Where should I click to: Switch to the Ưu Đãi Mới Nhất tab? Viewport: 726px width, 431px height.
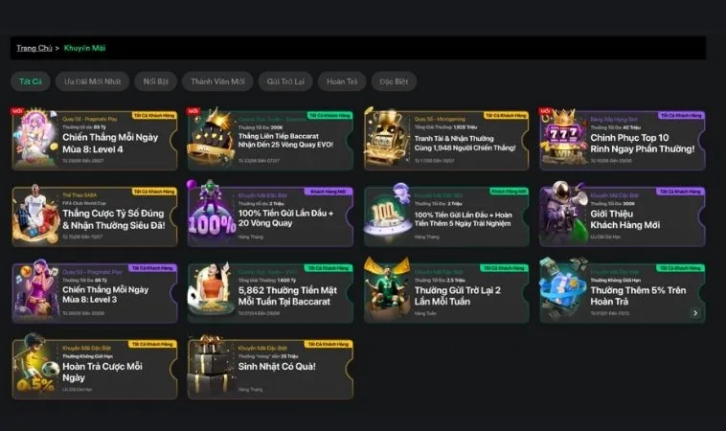pyautogui.click(x=93, y=81)
